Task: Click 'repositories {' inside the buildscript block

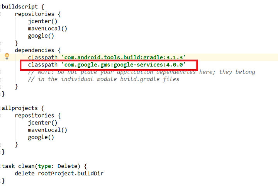Action: (x=38, y=14)
